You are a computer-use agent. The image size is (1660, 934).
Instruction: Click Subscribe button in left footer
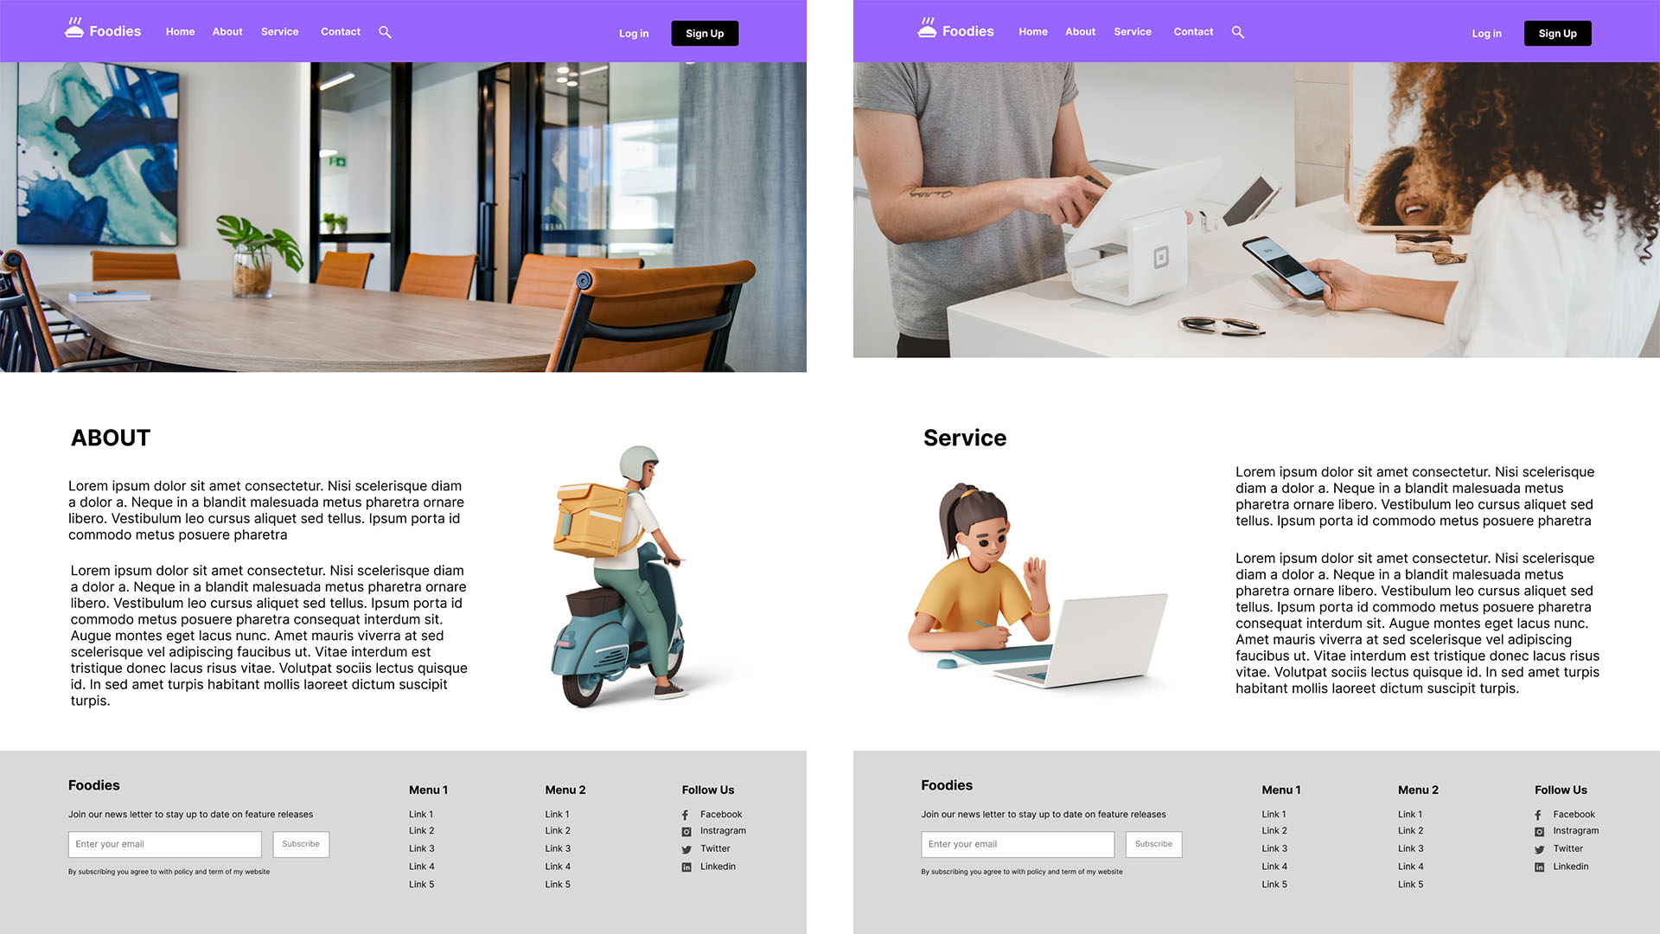(x=301, y=844)
